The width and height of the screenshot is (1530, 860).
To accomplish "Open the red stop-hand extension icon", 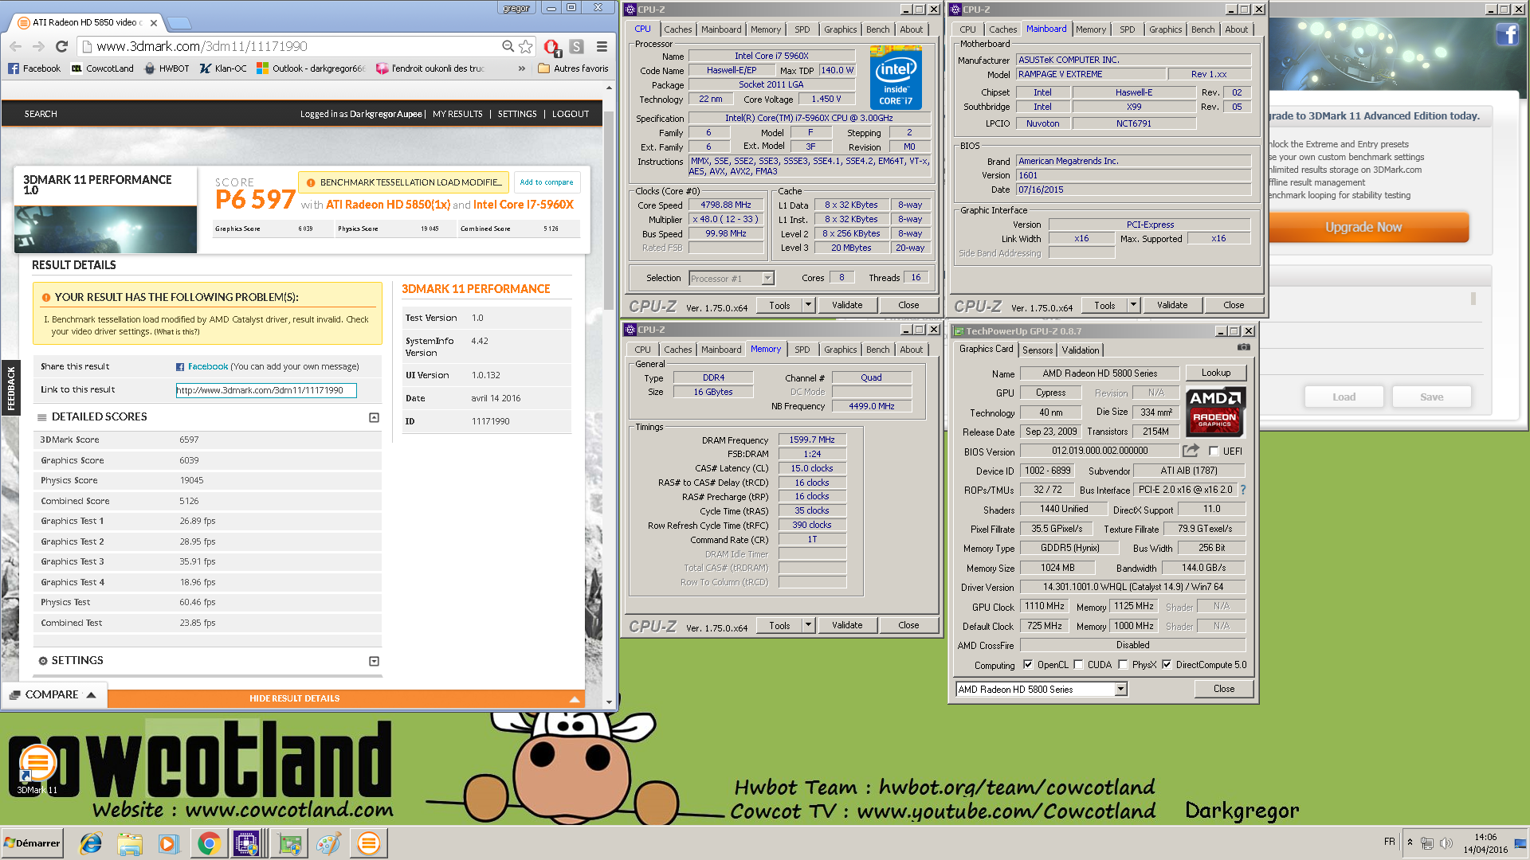I will tap(551, 47).
